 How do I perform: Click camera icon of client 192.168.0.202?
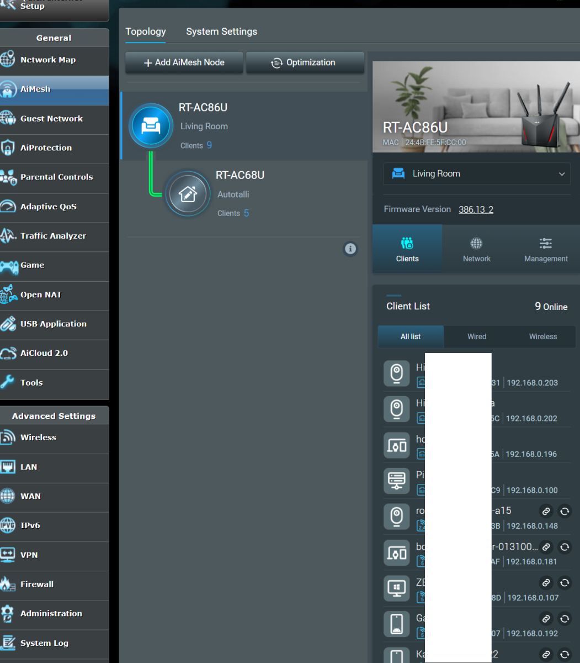click(x=396, y=409)
